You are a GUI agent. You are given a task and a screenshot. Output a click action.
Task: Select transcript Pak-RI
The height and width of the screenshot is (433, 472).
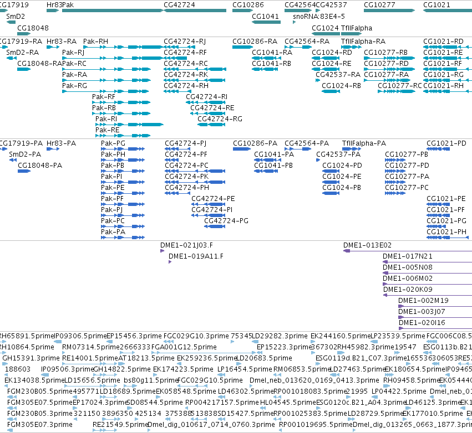pyautogui.click(x=106, y=119)
